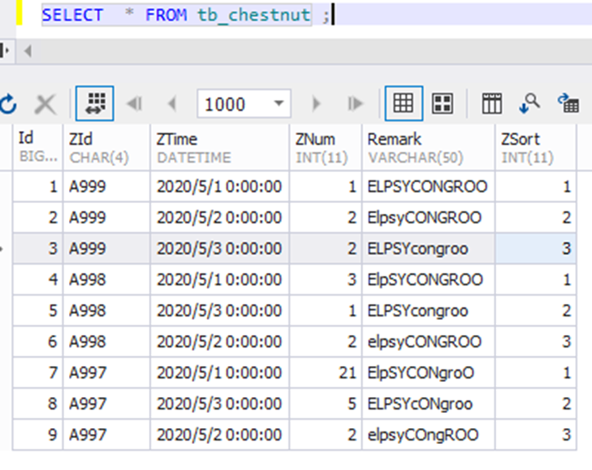Click Id value 8 in the grid

pyautogui.click(x=38, y=404)
